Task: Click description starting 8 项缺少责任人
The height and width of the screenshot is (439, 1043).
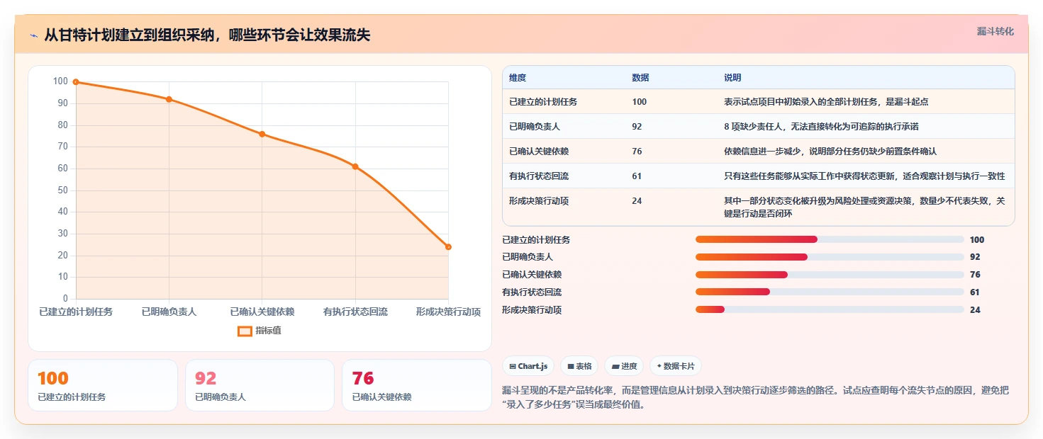Action: [x=821, y=127]
